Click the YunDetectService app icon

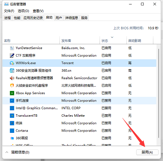[x=12, y=48]
